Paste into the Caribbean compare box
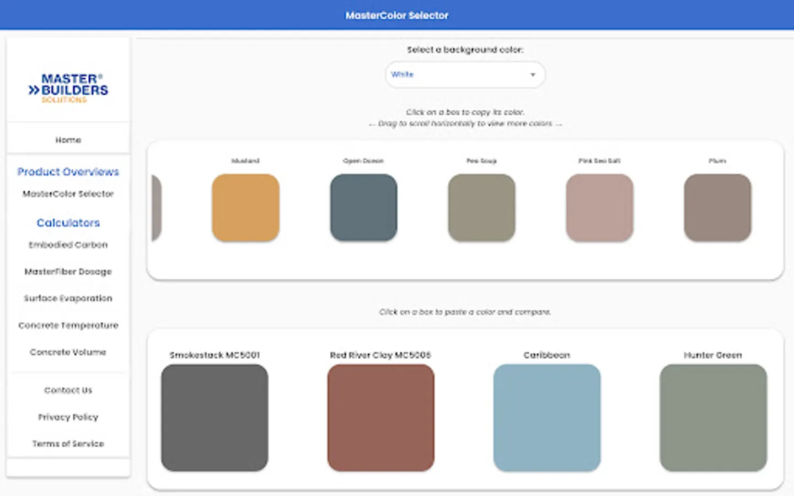The width and height of the screenshot is (794, 496). (547, 418)
